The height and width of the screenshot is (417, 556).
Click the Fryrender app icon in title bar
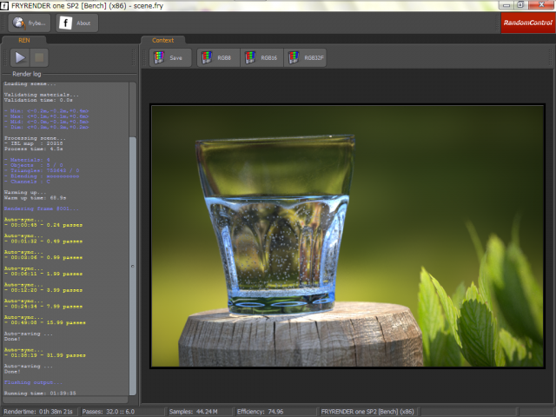click(x=4, y=5)
